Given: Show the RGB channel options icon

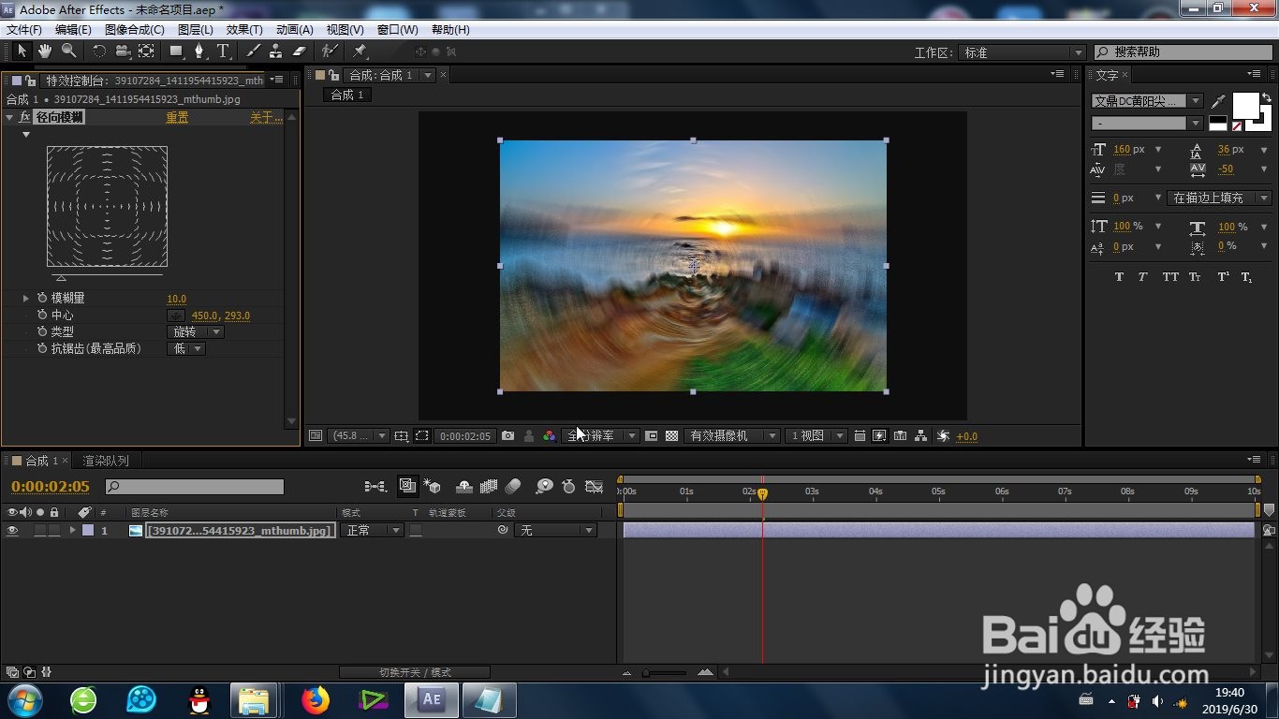Looking at the screenshot, I should [x=550, y=436].
